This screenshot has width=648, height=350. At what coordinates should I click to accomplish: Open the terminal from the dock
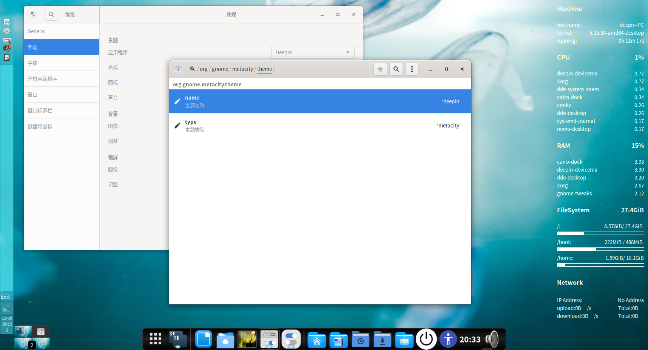click(x=177, y=339)
